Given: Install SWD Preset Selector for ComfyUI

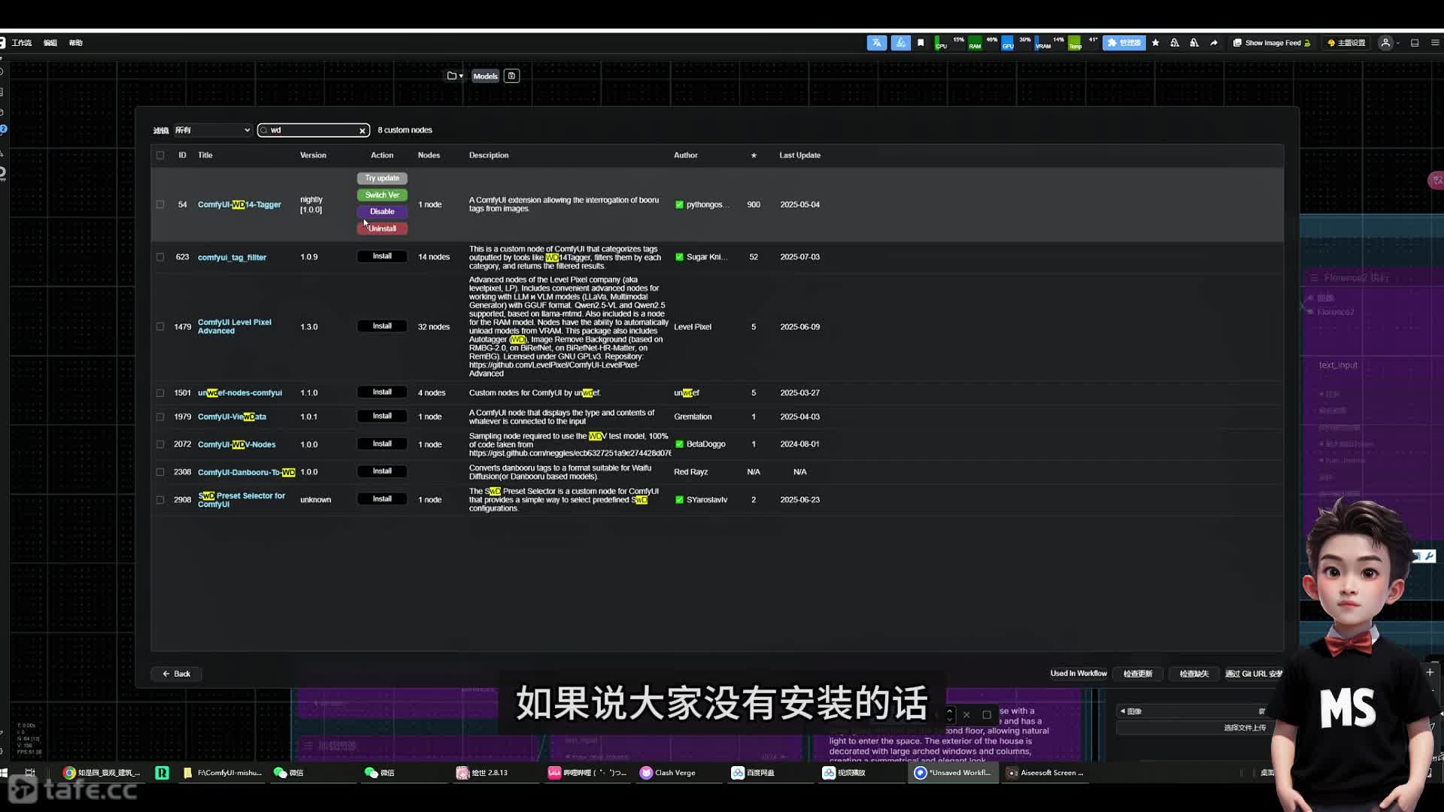Looking at the screenshot, I should click(x=382, y=499).
